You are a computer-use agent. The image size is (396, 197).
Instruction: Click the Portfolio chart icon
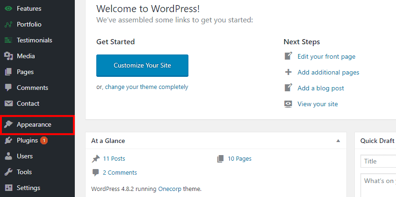coord(8,24)
